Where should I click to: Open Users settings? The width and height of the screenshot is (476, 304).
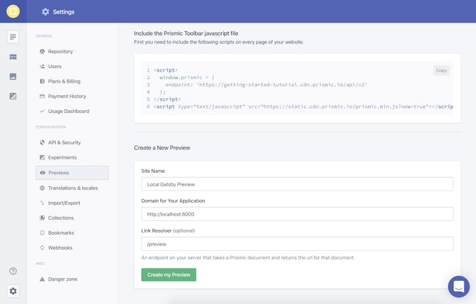(54, 66)
